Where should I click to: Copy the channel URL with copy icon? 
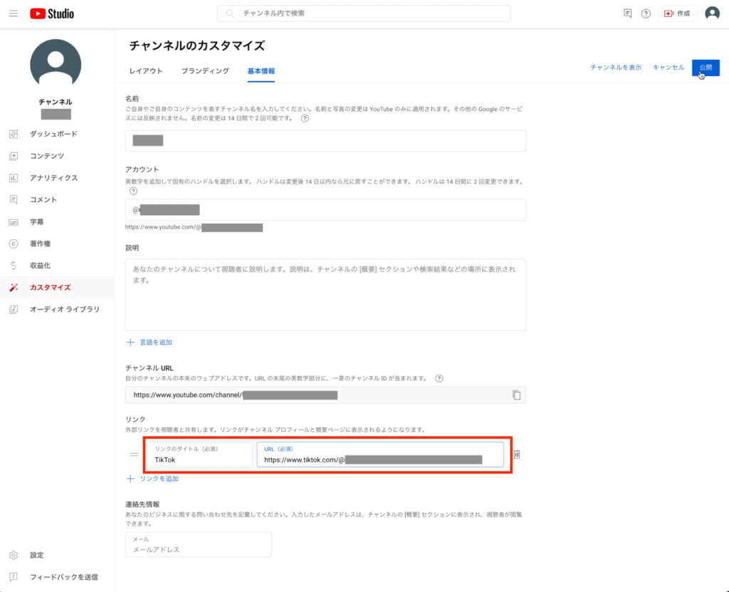(x=516, y=395)
